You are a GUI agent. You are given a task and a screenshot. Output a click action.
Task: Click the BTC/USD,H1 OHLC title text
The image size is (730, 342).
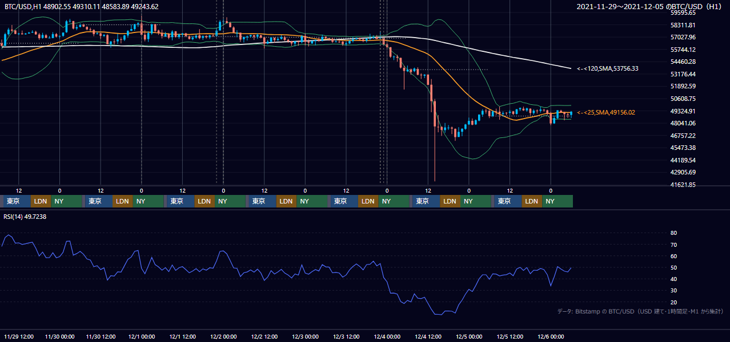(x=82, y=6)
